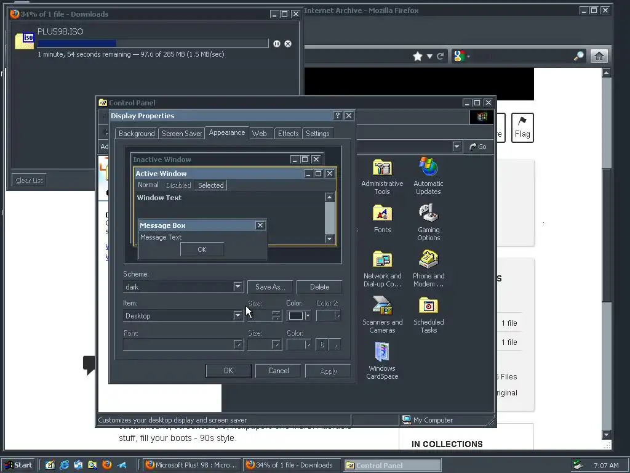
Task: Switch to the Background tab
Action: [137, 134]
